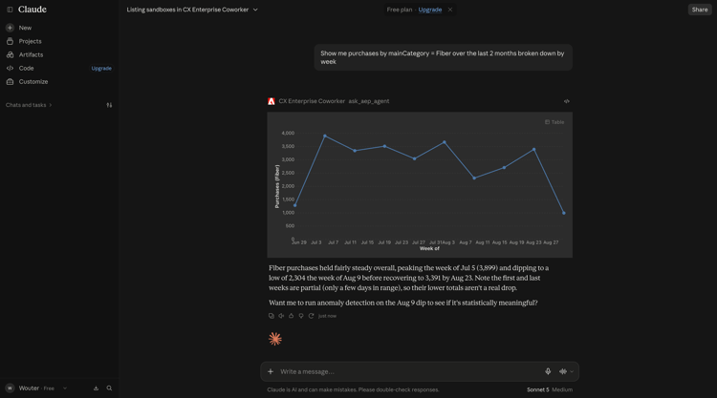717x398 pixels.
Task: Go to Projects in the sidebar
Action: [x=31, y=41]
